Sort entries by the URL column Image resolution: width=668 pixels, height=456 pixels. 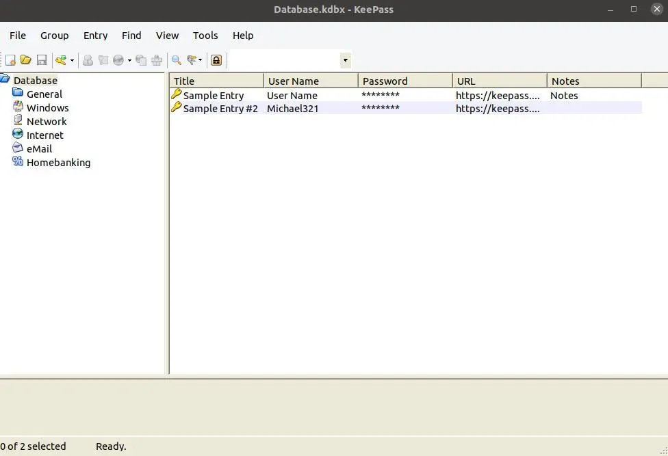click(x=500, y=81)
